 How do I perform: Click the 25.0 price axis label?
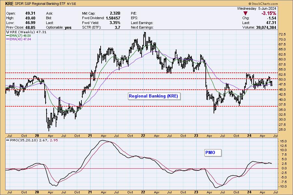tap(282, 129)
